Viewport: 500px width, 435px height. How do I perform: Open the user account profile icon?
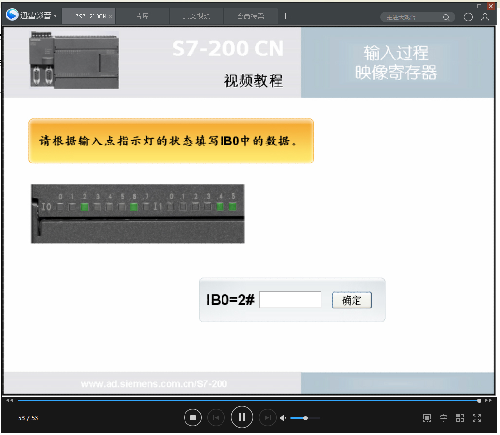pyautogui.click(x=485, y=17)
